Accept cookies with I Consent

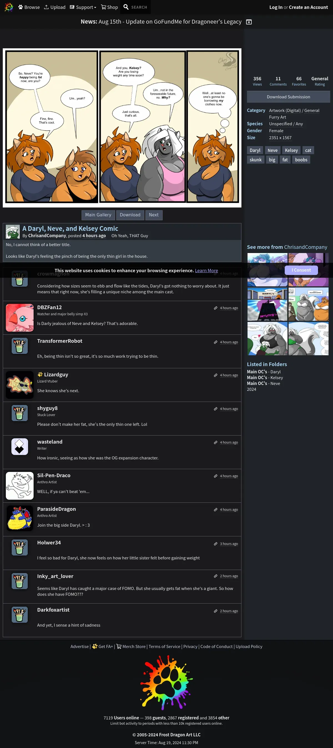pyautogui.click(x=301, y=270)
